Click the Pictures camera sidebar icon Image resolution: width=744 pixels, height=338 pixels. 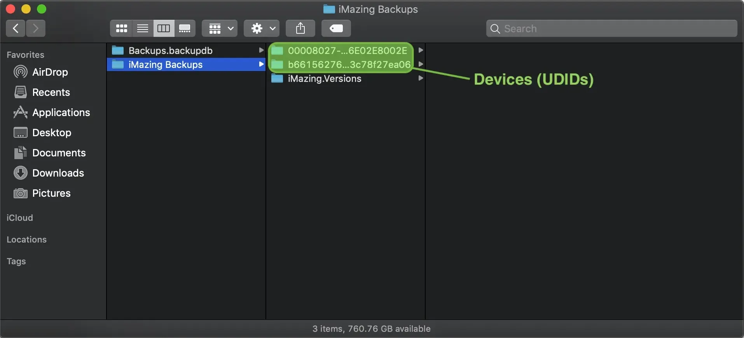tap(20, 193)
